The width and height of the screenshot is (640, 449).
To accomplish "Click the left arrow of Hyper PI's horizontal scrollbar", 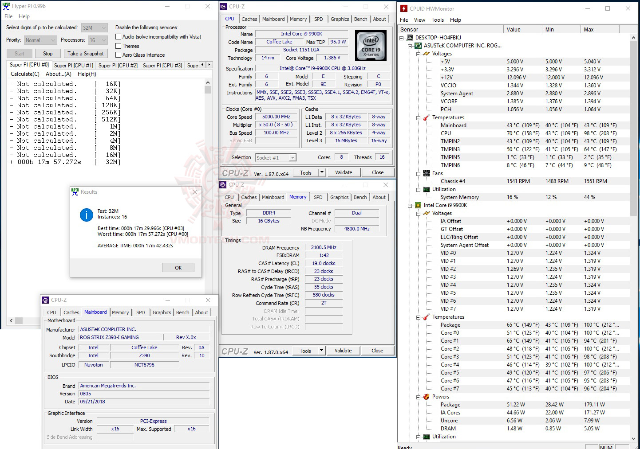I will pos(11,320).
